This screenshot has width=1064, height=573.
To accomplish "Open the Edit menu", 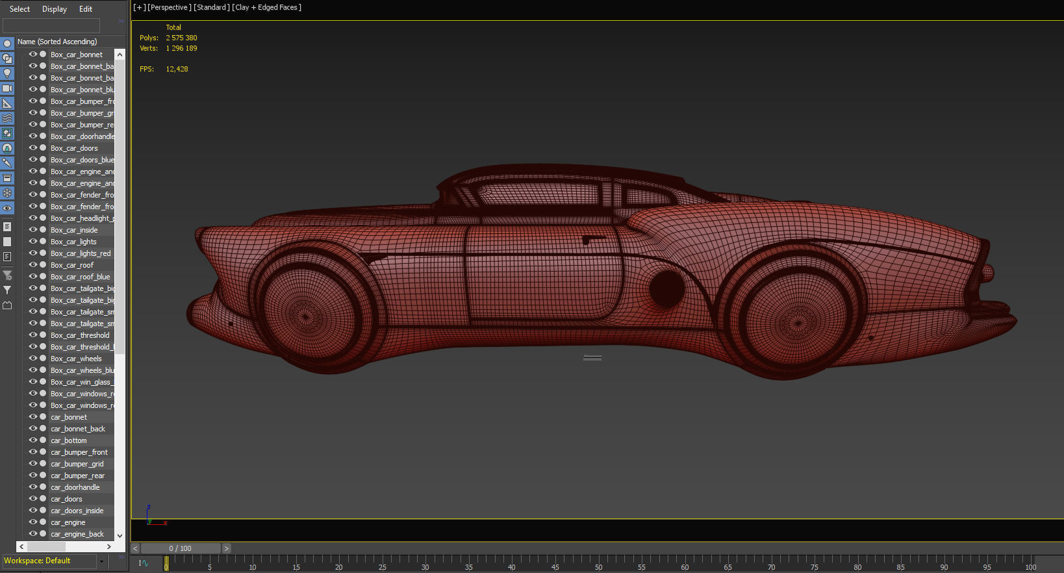I will 86,9.
